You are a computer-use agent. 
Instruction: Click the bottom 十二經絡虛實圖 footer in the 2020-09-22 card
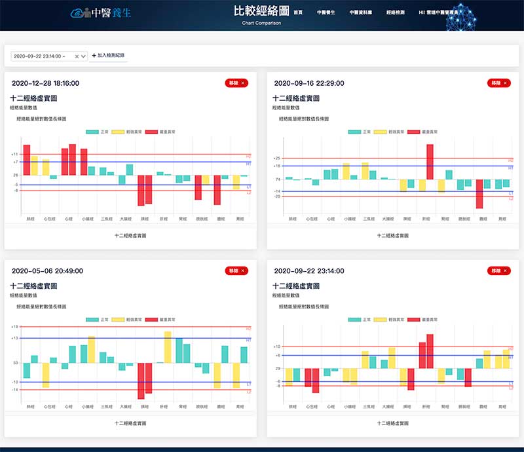(x=392, y=423)
